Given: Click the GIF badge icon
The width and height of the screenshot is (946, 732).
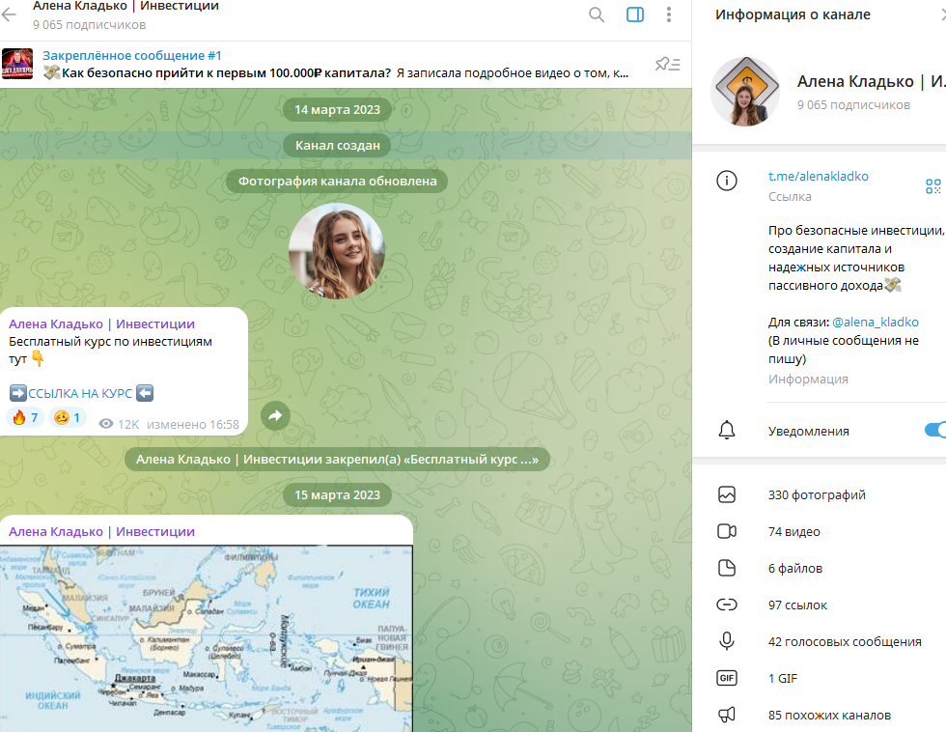Looking at the screenshot, I should click(x=727, y=678).
